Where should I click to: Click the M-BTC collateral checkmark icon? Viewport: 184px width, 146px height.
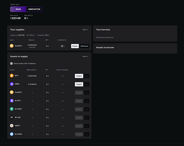[63, 101]
